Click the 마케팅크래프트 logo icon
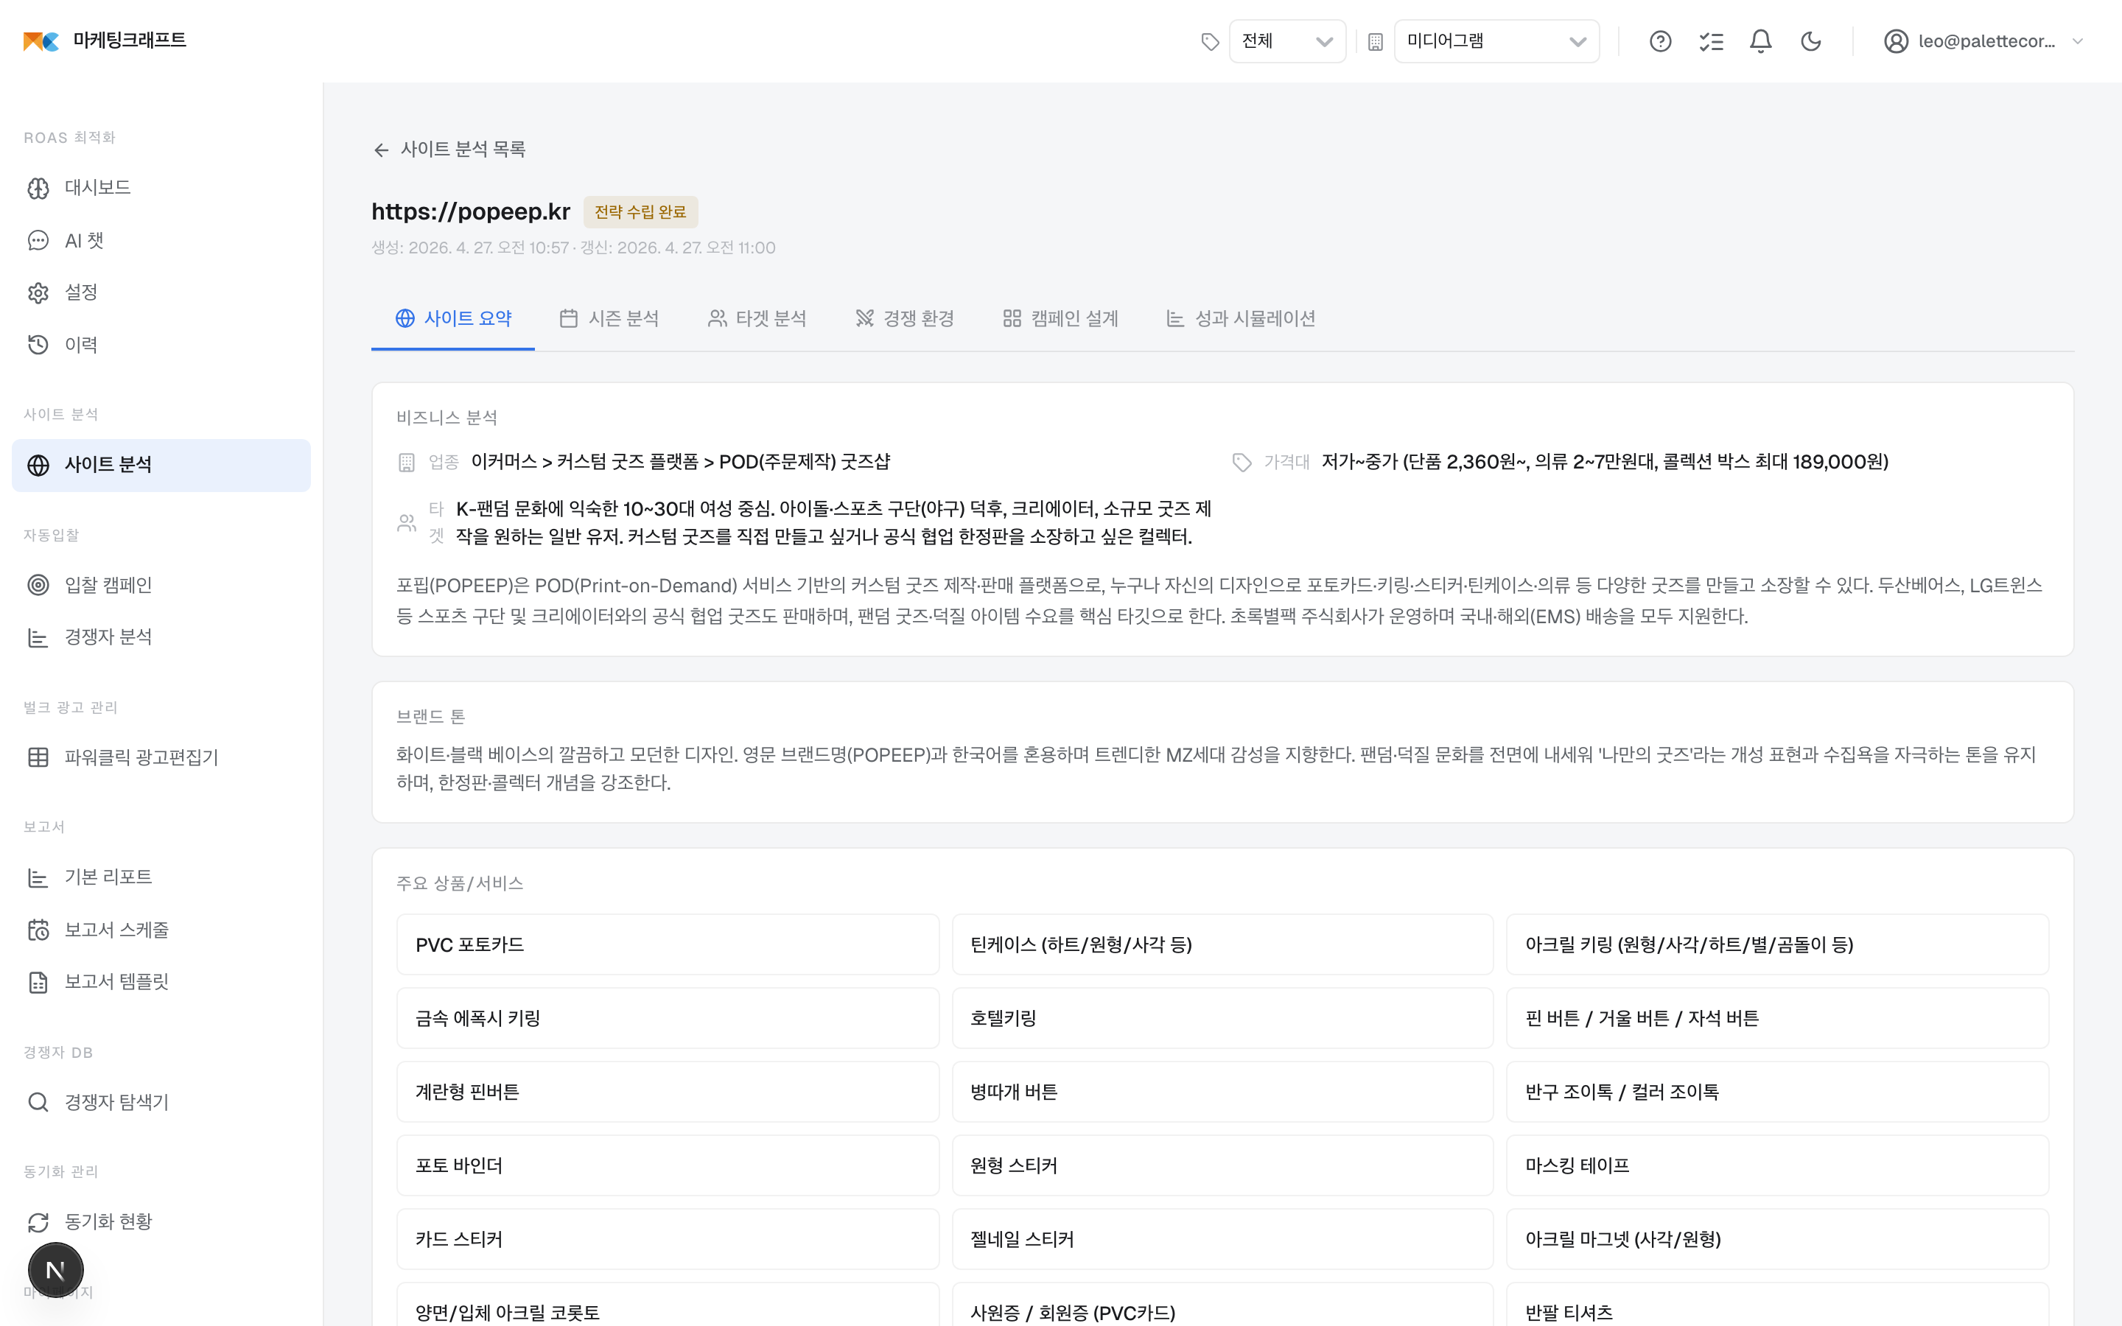 click(41, 41)
